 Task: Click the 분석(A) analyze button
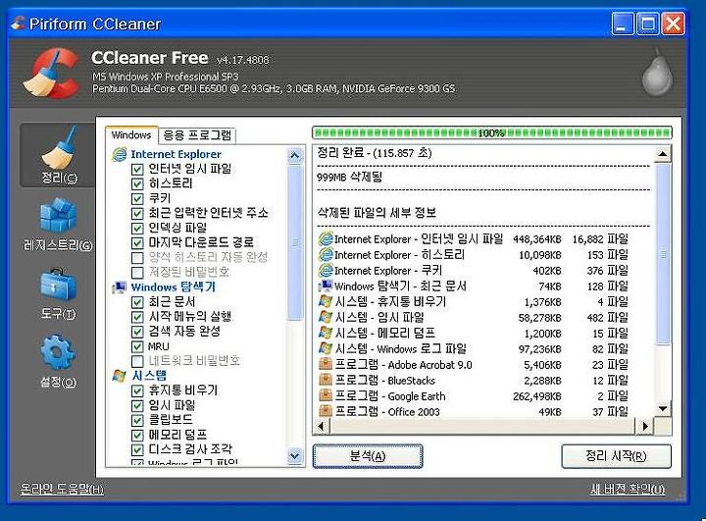[x=368, y=456]
